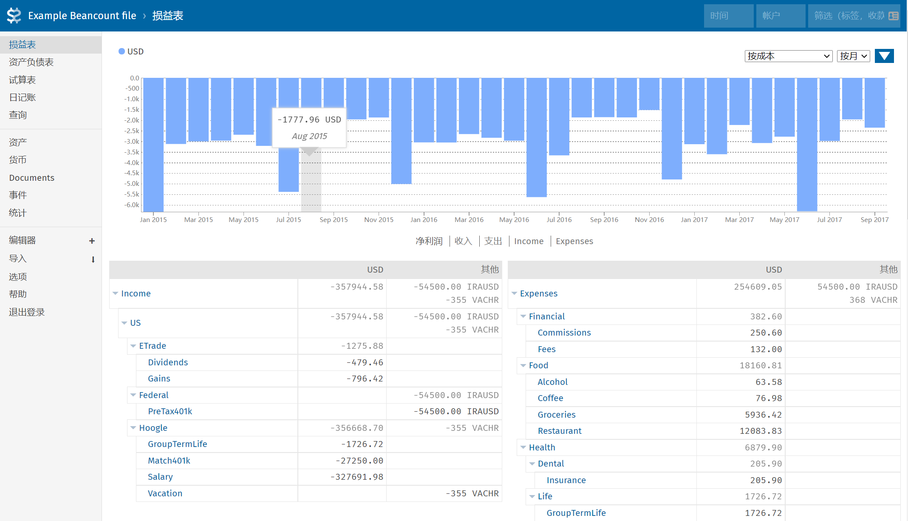Open 查询 in the sidebar
Screen dimensions: 908x521
point(51,115)
